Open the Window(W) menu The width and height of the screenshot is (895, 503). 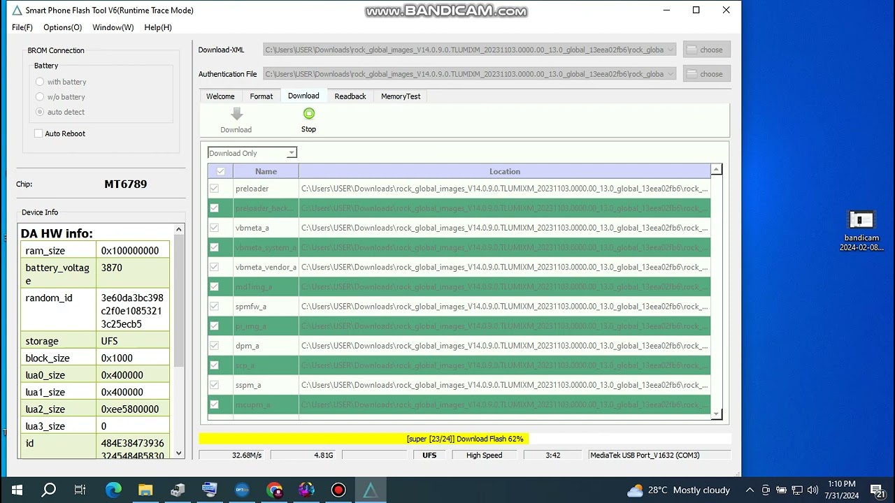tap(113, 27)
